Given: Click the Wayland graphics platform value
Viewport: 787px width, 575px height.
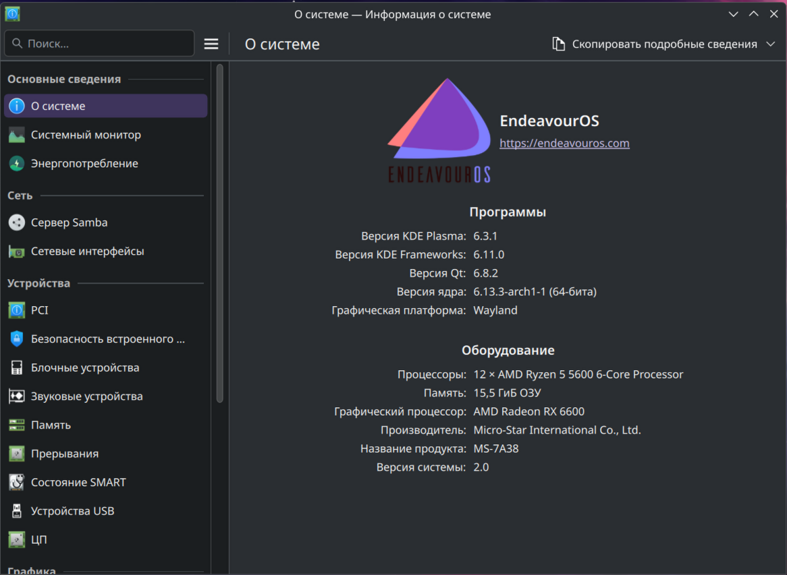Looking at the screenshot, I should tap(495, 310).
